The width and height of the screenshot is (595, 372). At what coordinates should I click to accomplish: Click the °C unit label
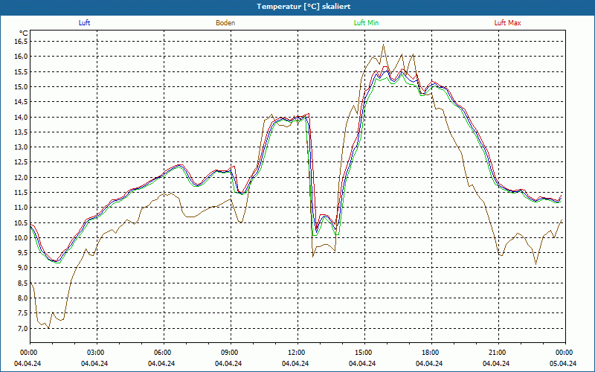24,33
